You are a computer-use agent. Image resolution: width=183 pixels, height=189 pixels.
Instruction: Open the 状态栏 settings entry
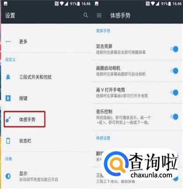(46, 141)
